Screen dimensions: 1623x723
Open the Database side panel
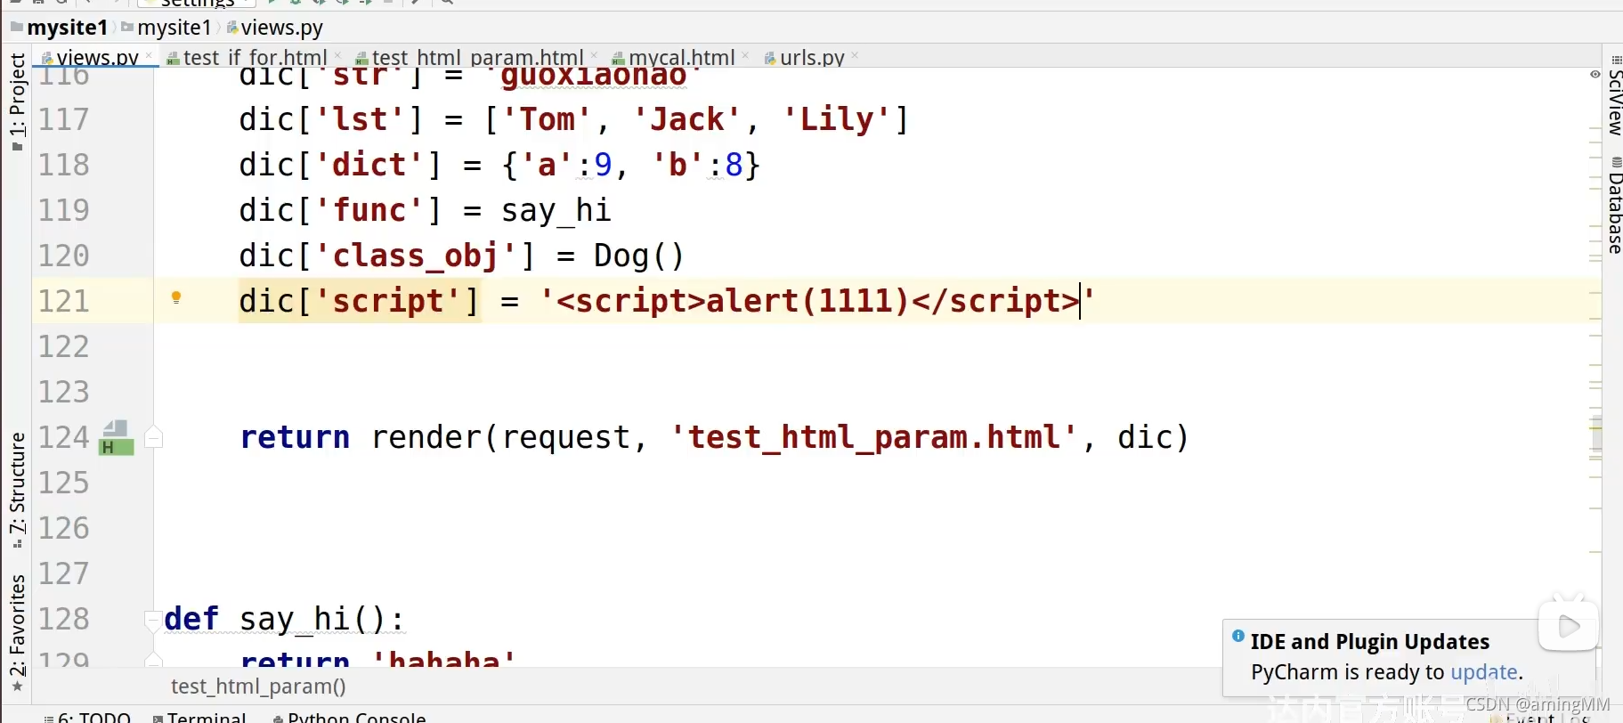[x=1614, y=206]
